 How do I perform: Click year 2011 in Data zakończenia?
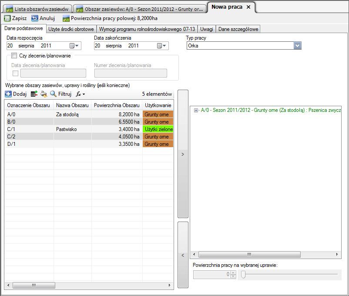[133, 46]
